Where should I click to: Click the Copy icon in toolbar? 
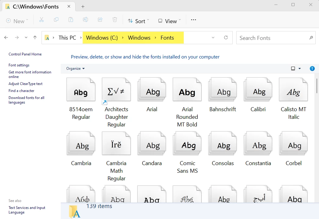(56, 20)
